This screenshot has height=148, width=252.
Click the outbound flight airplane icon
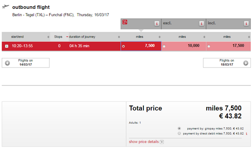pyautogui.click(x=5, y=7)
